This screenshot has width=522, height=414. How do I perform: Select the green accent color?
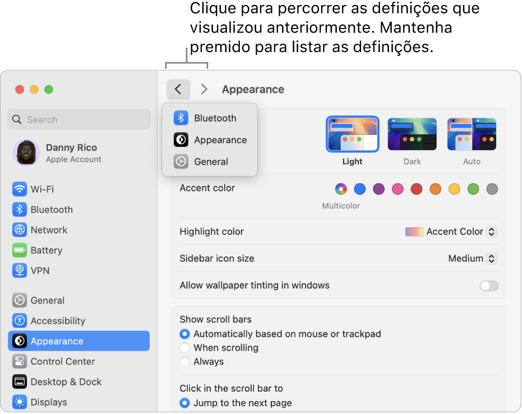coord(473,189)
